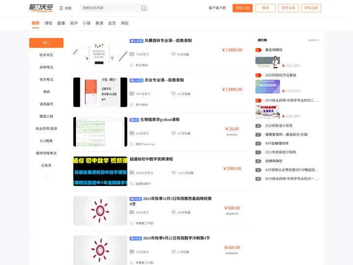Viewport: 353px width, 265px height.
Task: Click the study-count book icon for 风景园林专业课
Action: (132, 54)
